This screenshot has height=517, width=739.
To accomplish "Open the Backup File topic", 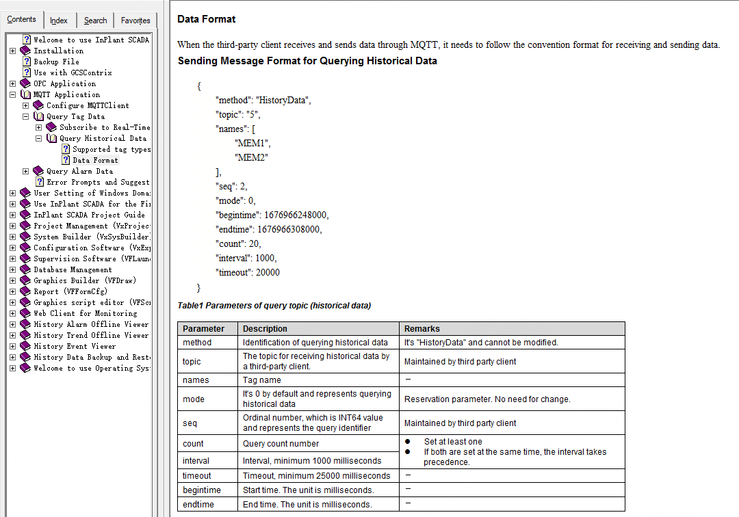I will [57, 62].
